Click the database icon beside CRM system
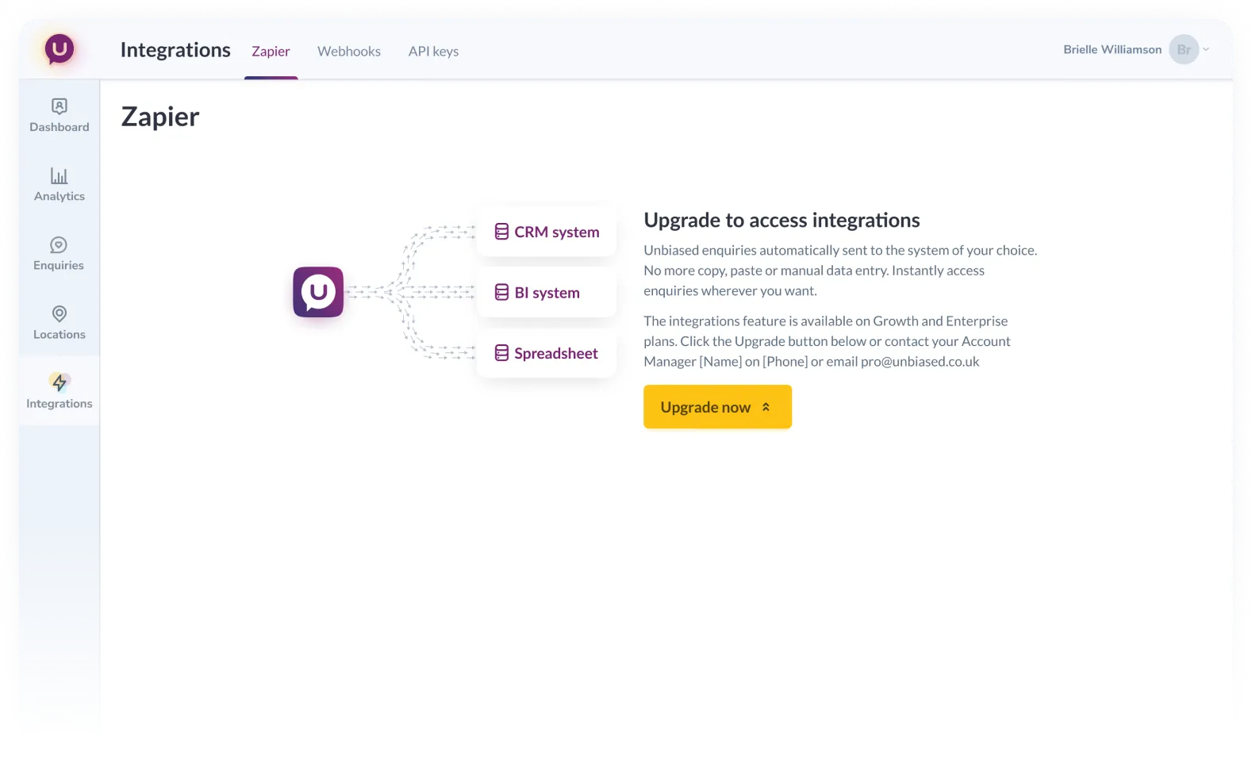The width and height of the screenshot is (1252, 768). coord(501,232)
